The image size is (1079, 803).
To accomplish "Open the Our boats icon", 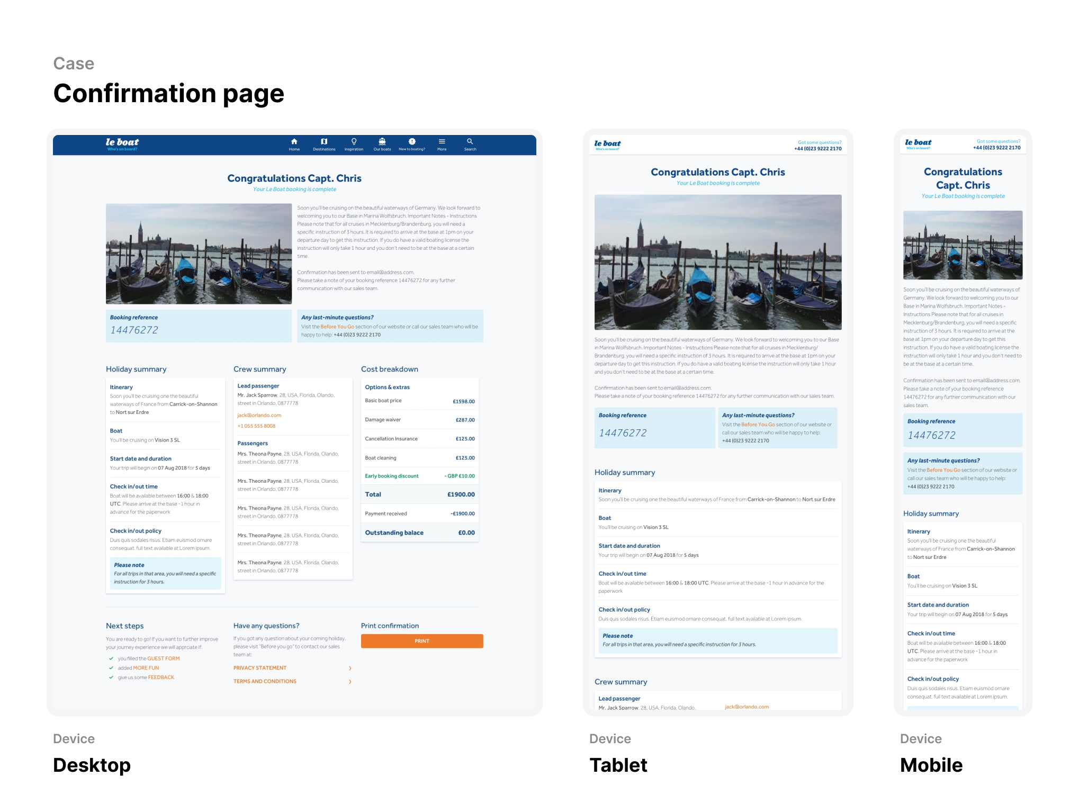I will point(382,142).
